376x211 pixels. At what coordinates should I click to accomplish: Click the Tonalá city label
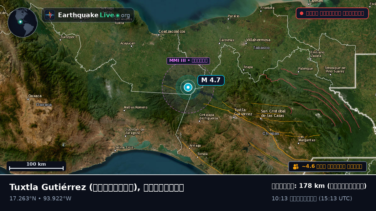203,154
